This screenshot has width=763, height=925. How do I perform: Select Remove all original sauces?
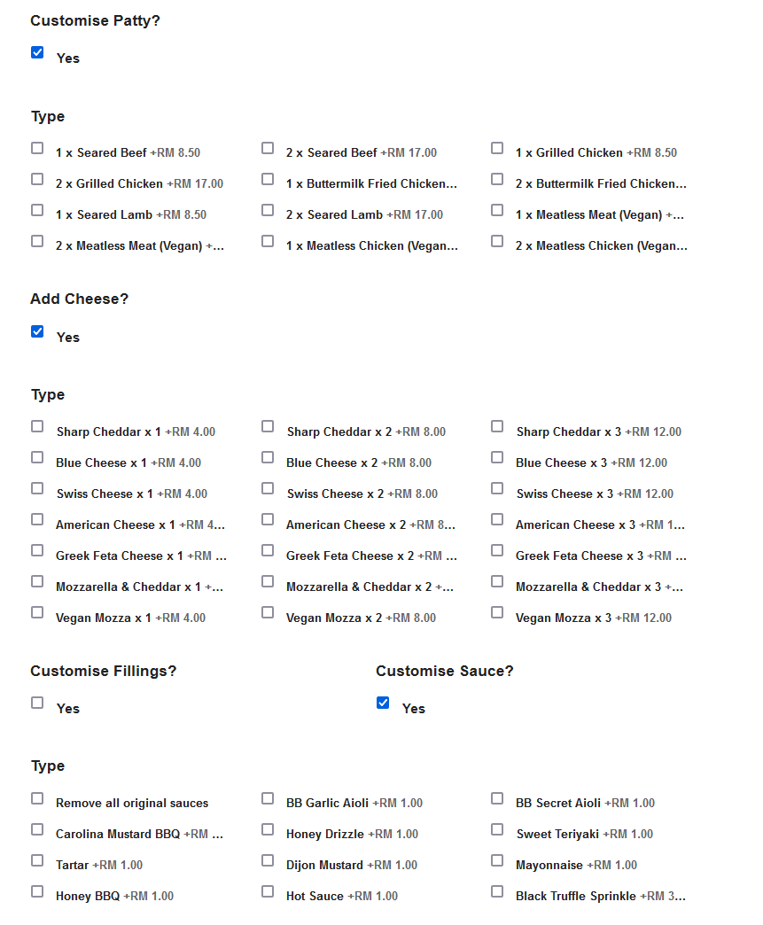pos(37,797)
